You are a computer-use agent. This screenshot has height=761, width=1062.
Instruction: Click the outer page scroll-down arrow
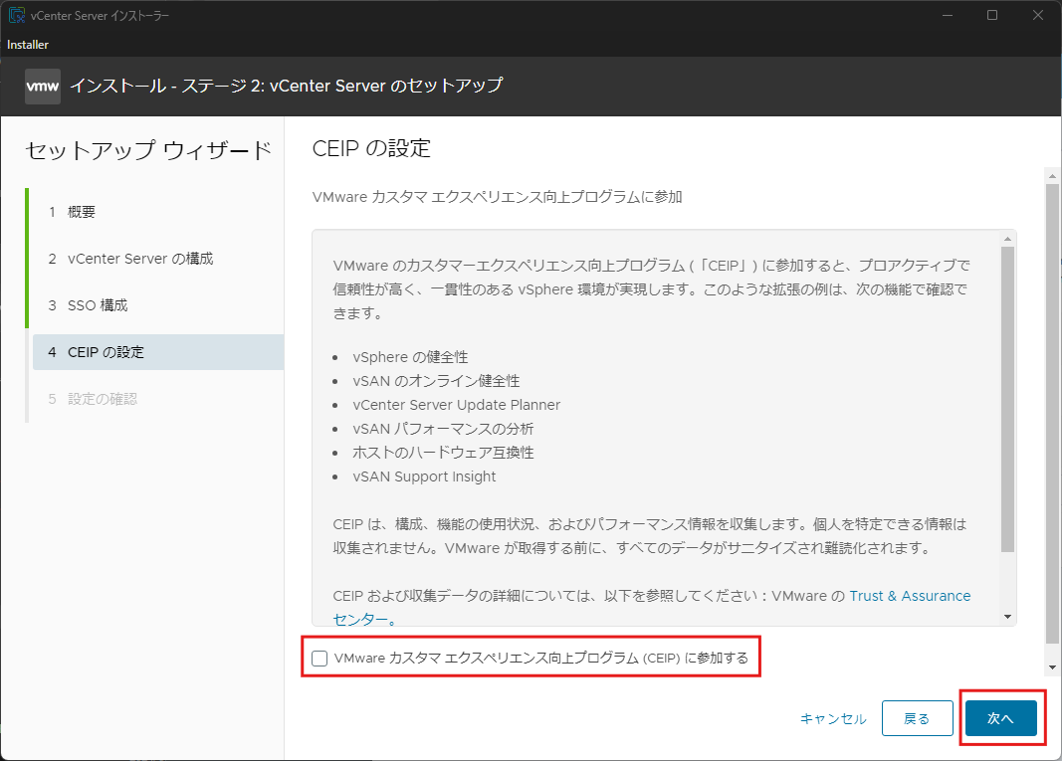tap(1052, 667)
